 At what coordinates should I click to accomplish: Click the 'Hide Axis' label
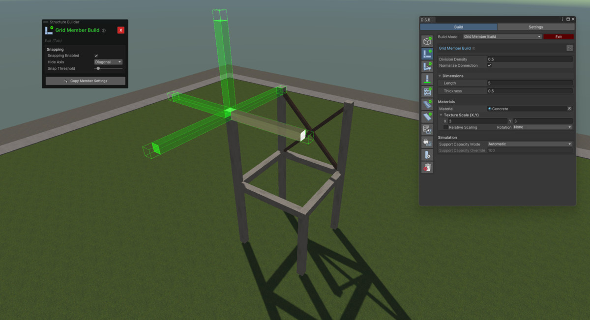point(56,62)
